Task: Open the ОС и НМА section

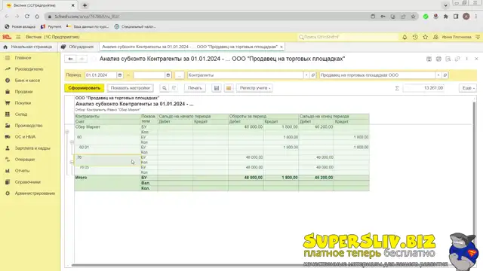Action: [x=25, y=137]
